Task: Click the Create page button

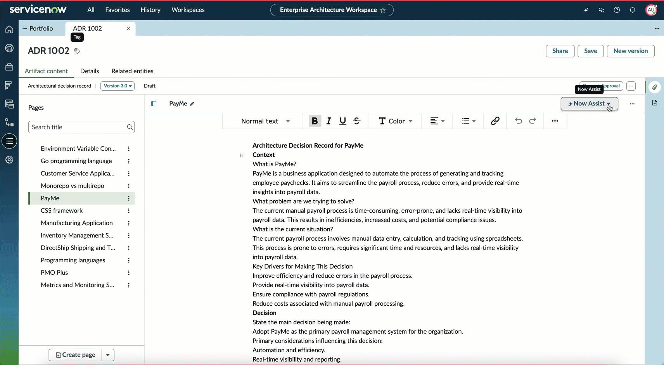Action: click(76, 355)
